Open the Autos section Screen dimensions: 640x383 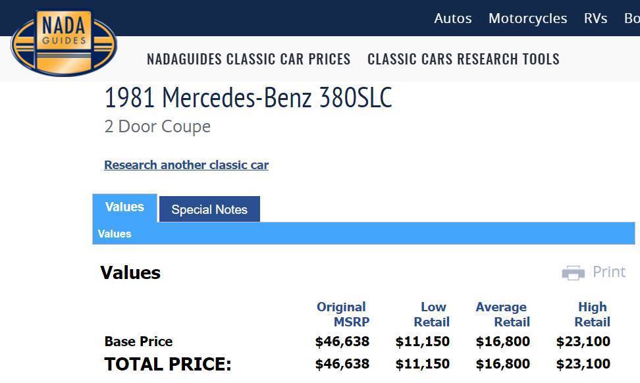[452, 18]
